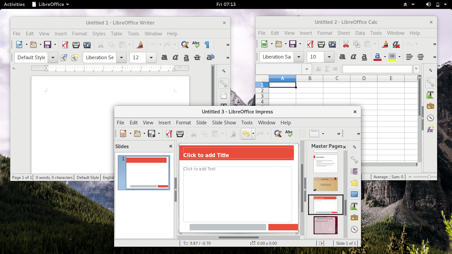Toggle formatting marks in Writer toolbar
Screen dimensions: 452x254
(207, 44)
